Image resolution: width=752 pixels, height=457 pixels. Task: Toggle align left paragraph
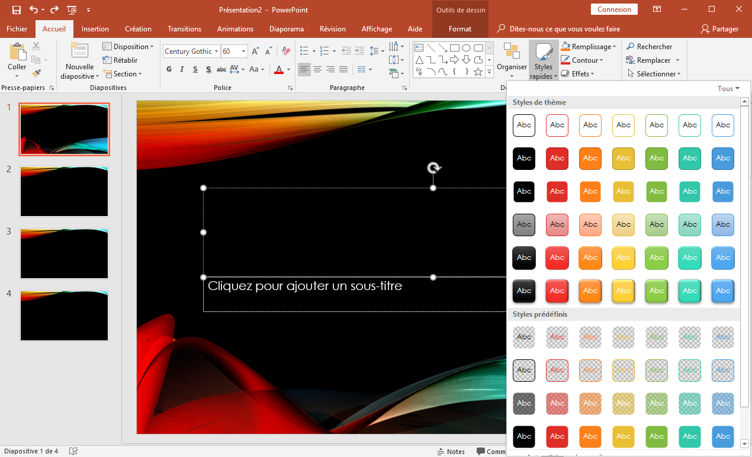[304, 70]
